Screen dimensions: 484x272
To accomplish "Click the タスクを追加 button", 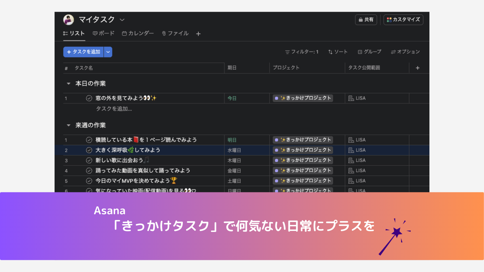I will [83, 52].
